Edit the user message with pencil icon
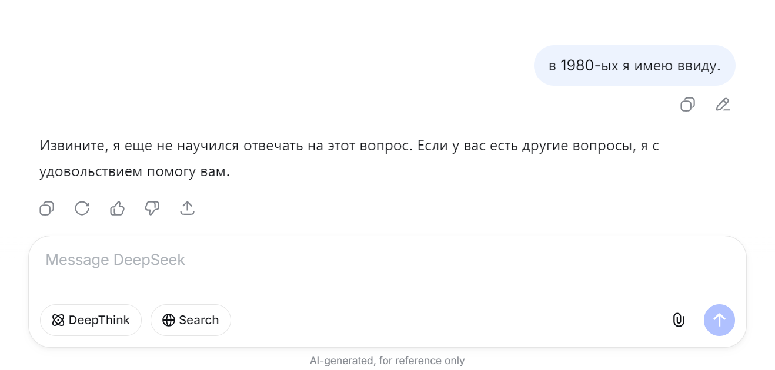 click(x=723, y=105)
